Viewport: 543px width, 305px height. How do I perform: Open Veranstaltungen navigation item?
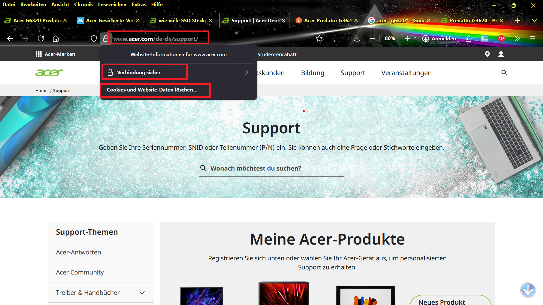coord(406,73)
